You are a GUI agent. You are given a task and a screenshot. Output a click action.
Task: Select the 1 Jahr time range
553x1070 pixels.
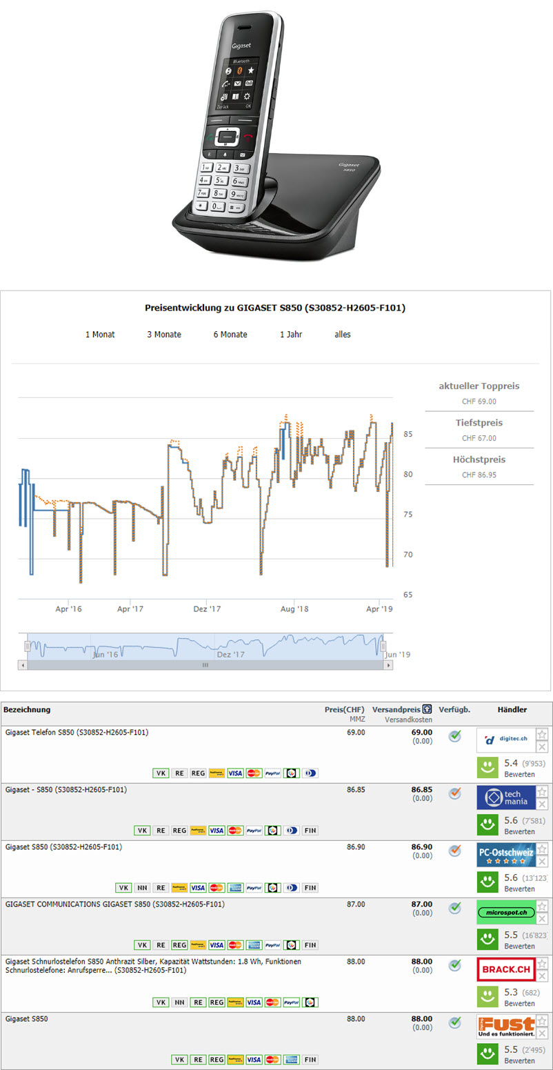291,335
